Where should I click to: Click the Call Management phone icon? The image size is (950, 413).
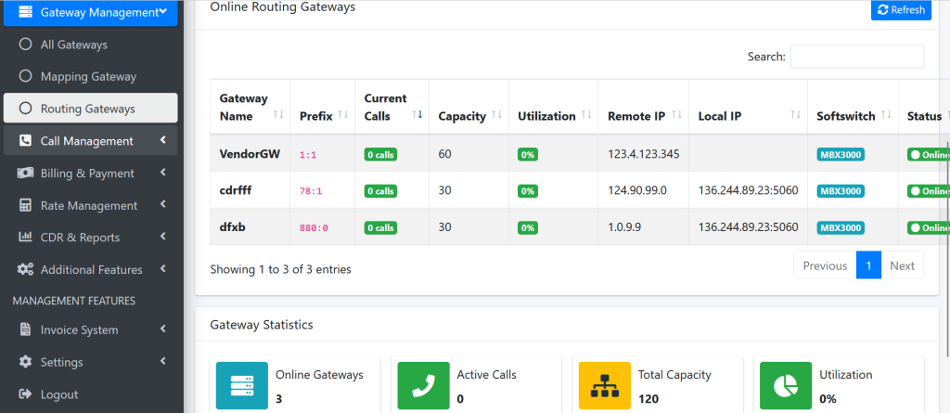25,141
